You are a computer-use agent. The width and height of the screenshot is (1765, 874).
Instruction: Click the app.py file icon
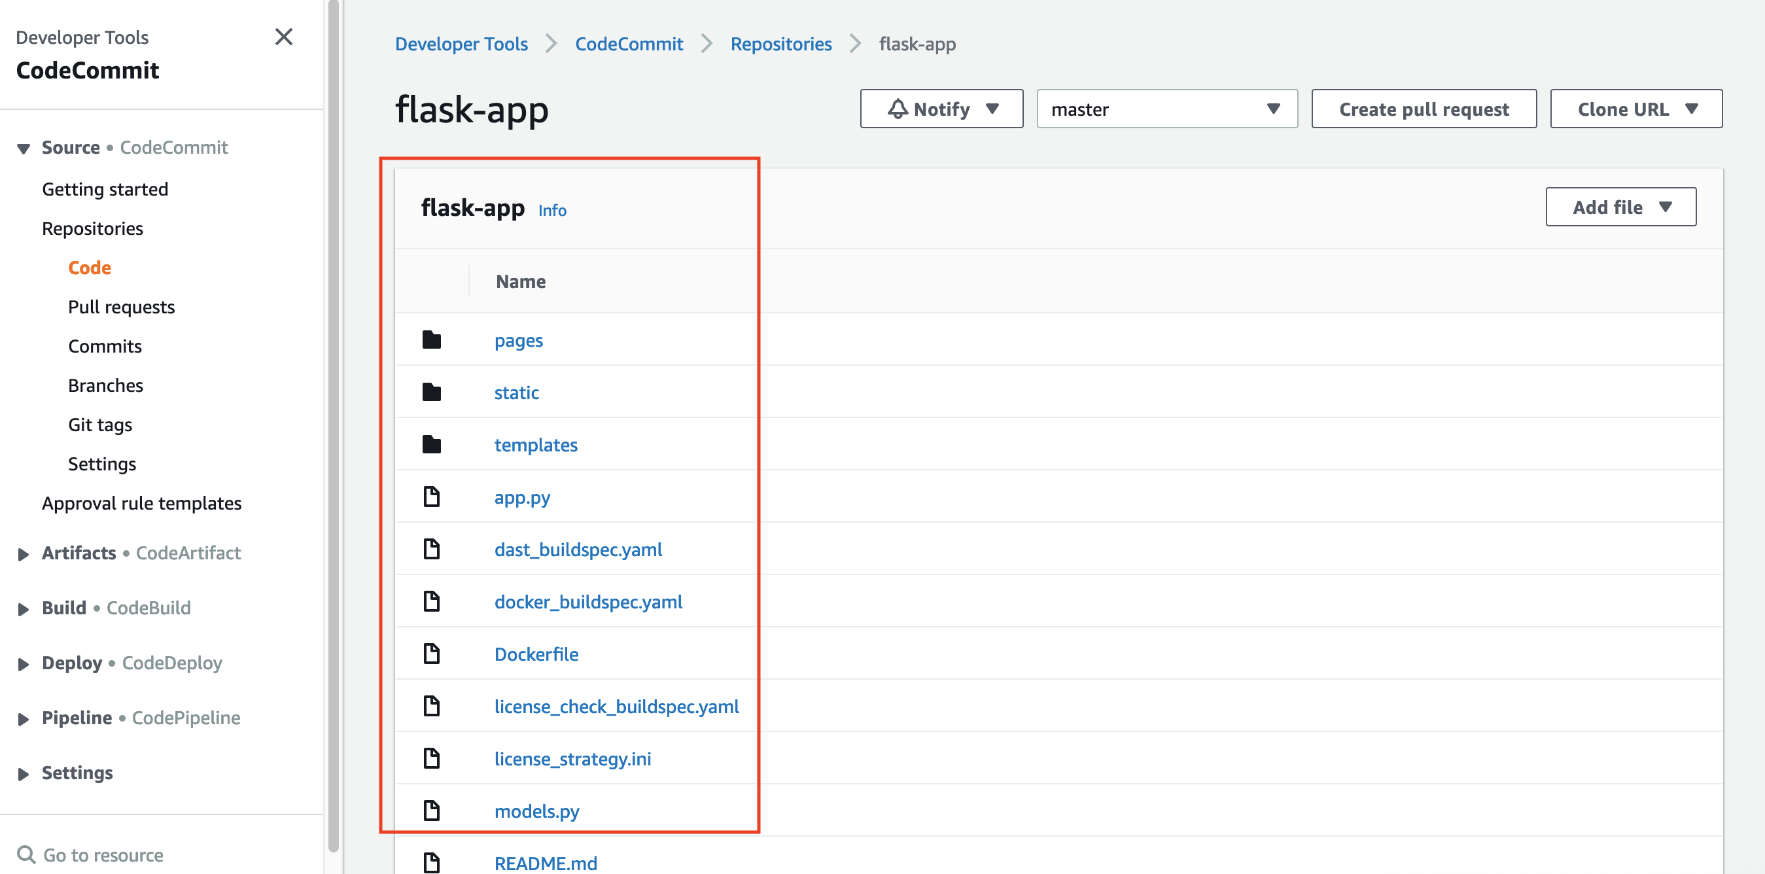pyautogui.click(x=432, y=497)
